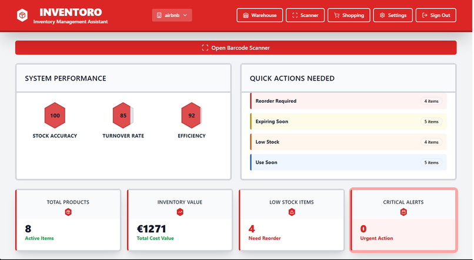Click the chevron arrow next to airbnb
Screen dimensions: 474x260
(185, 15)
